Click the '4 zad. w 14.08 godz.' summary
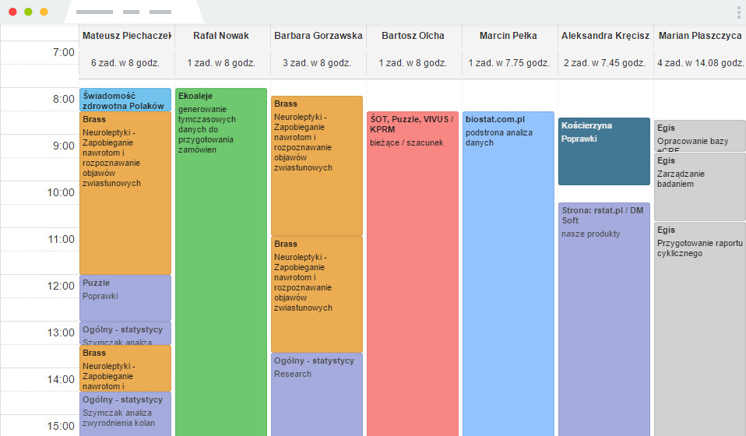The image size is (746, 436). 700,63
